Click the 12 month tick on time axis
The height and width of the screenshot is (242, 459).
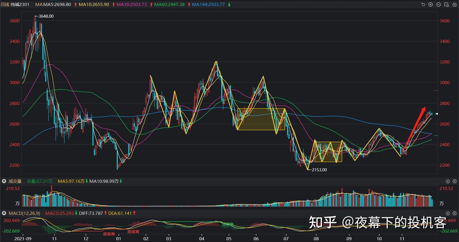(x=86, y=239)
